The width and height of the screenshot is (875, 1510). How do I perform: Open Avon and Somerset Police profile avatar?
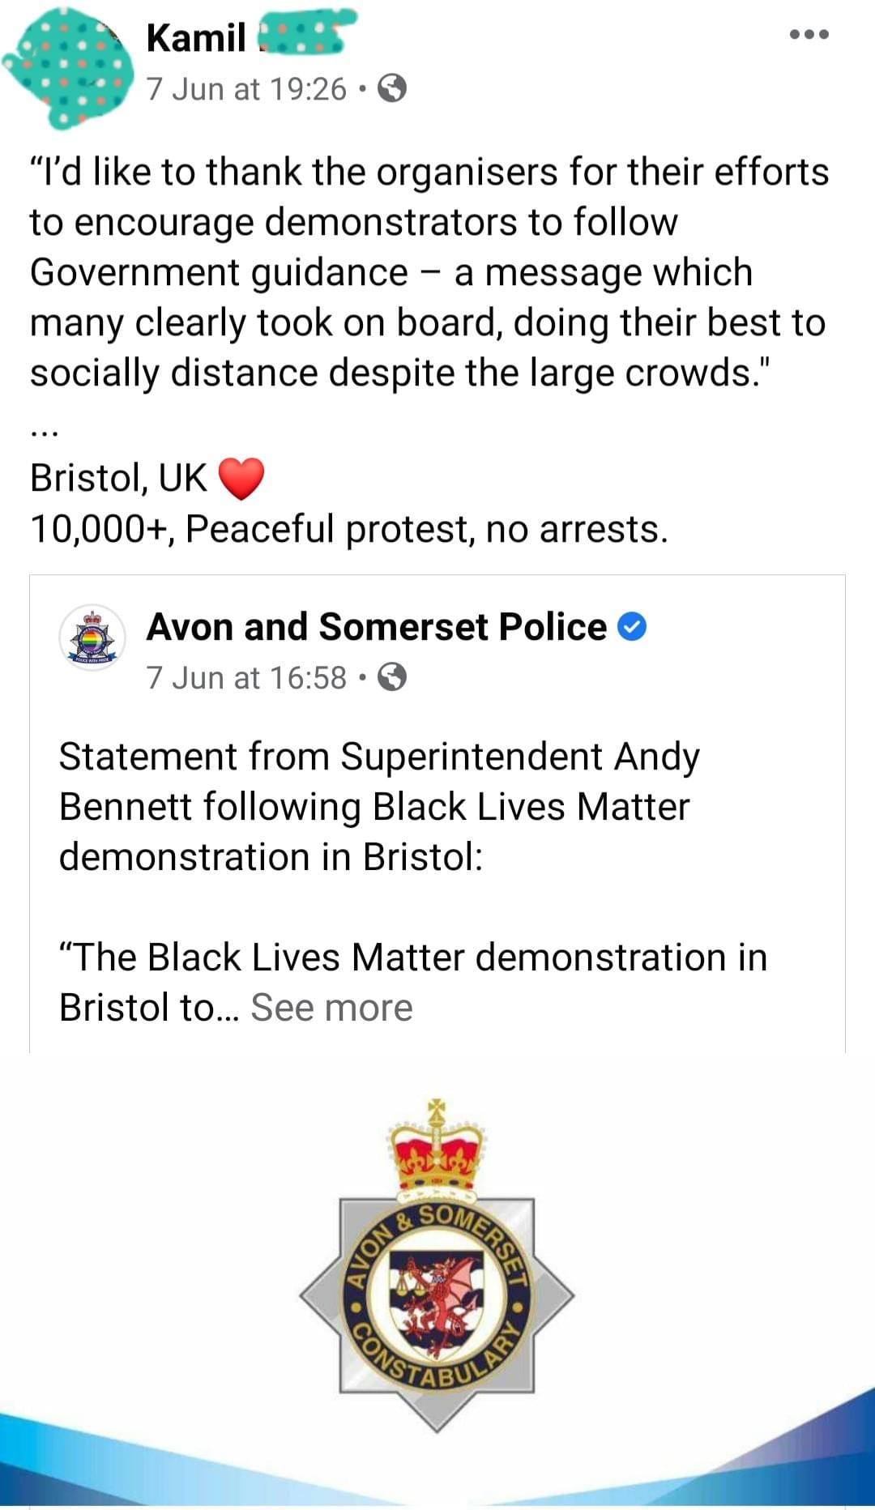tap(92, 638)
